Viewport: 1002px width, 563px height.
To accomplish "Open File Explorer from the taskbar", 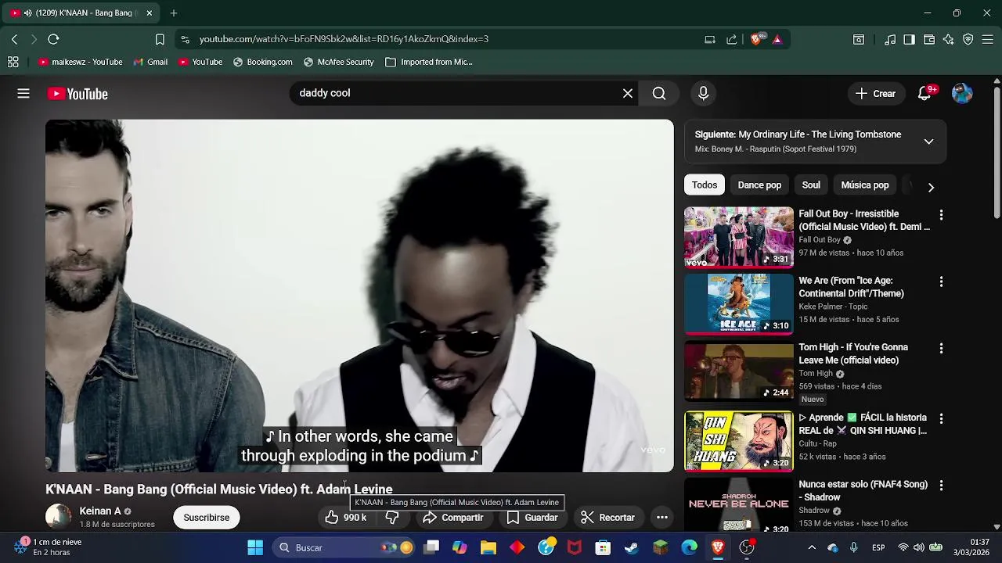I will coord(488,547).
